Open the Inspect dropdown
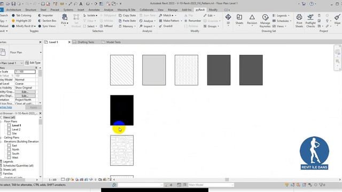Screen dimensions: 342x192 tap(147, 26)
